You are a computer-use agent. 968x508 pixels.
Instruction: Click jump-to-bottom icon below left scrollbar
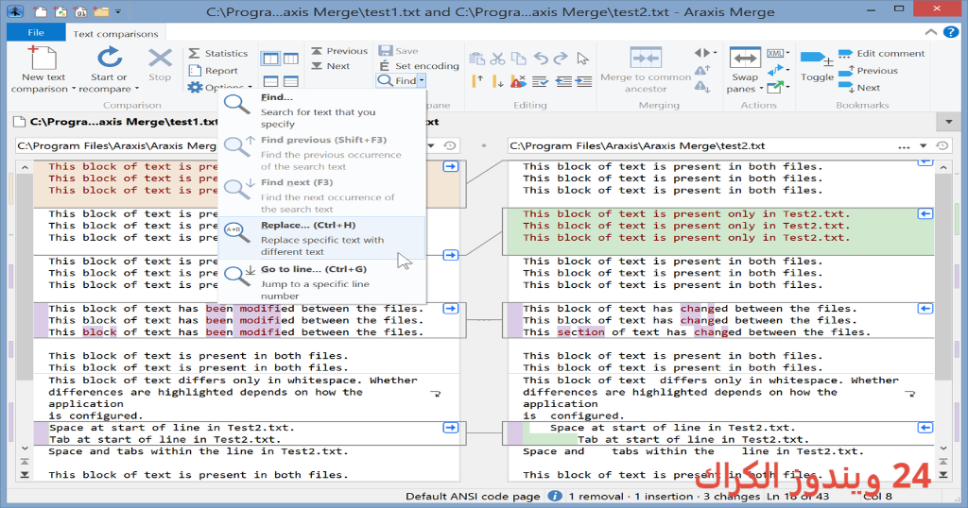pos(25,475)
